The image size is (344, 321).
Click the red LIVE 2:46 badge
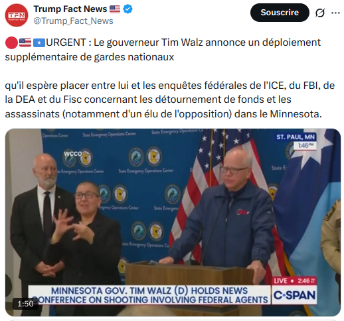(294, 281)
